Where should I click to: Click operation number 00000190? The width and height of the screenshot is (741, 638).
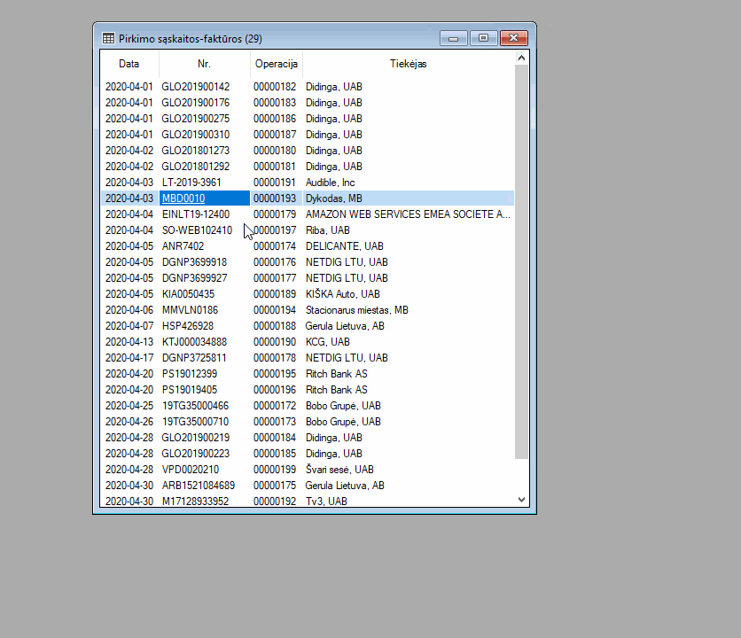tap(275, 342)
